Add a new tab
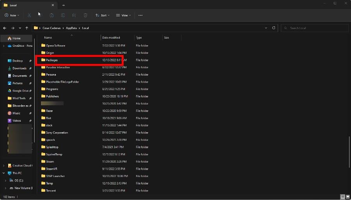This screenshot has height=200, width=351. (x=64, y=5)
